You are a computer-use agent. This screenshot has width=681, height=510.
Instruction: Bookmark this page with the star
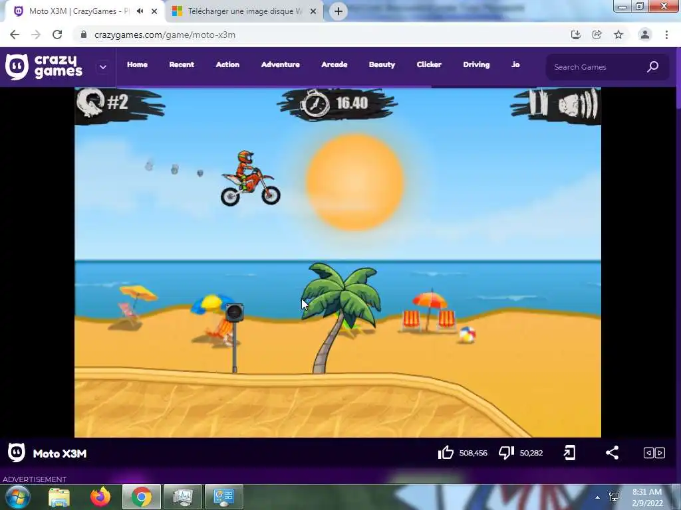618,35
